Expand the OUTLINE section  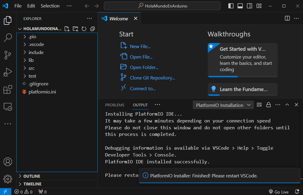(x=57, y=176)
